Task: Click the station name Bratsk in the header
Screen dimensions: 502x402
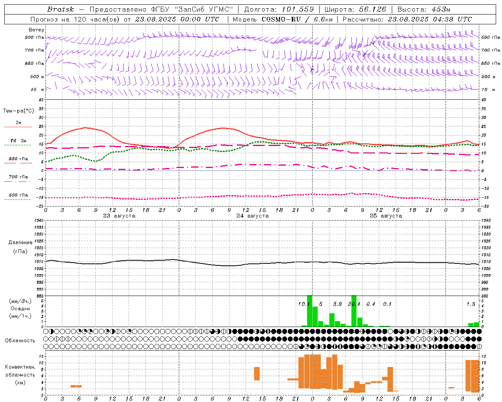Action: pyautogui.click(x=60, y=9)
